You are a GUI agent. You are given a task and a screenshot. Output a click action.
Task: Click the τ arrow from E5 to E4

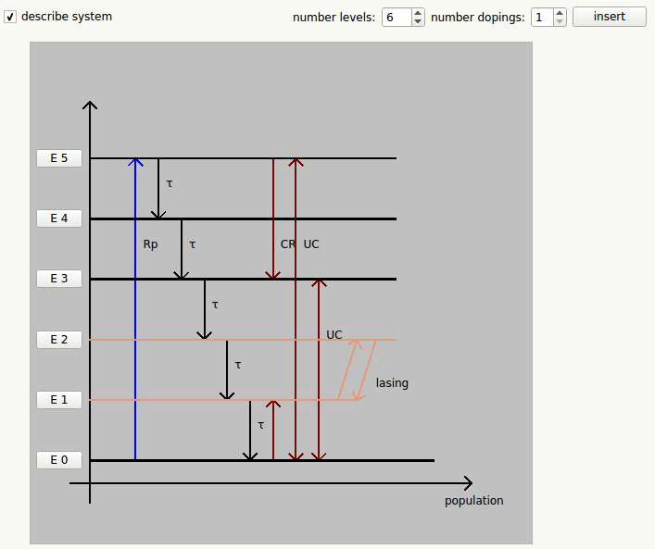point(158,188)
